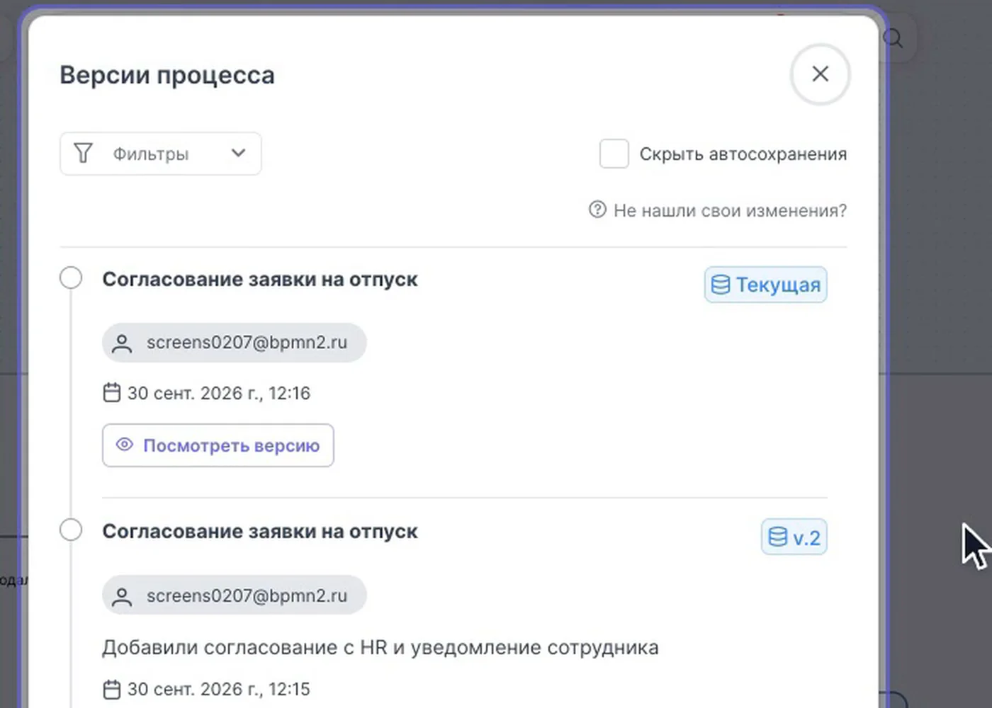
Task: Expand filters using the chevron arrow
Action: [x=238, y=153]
